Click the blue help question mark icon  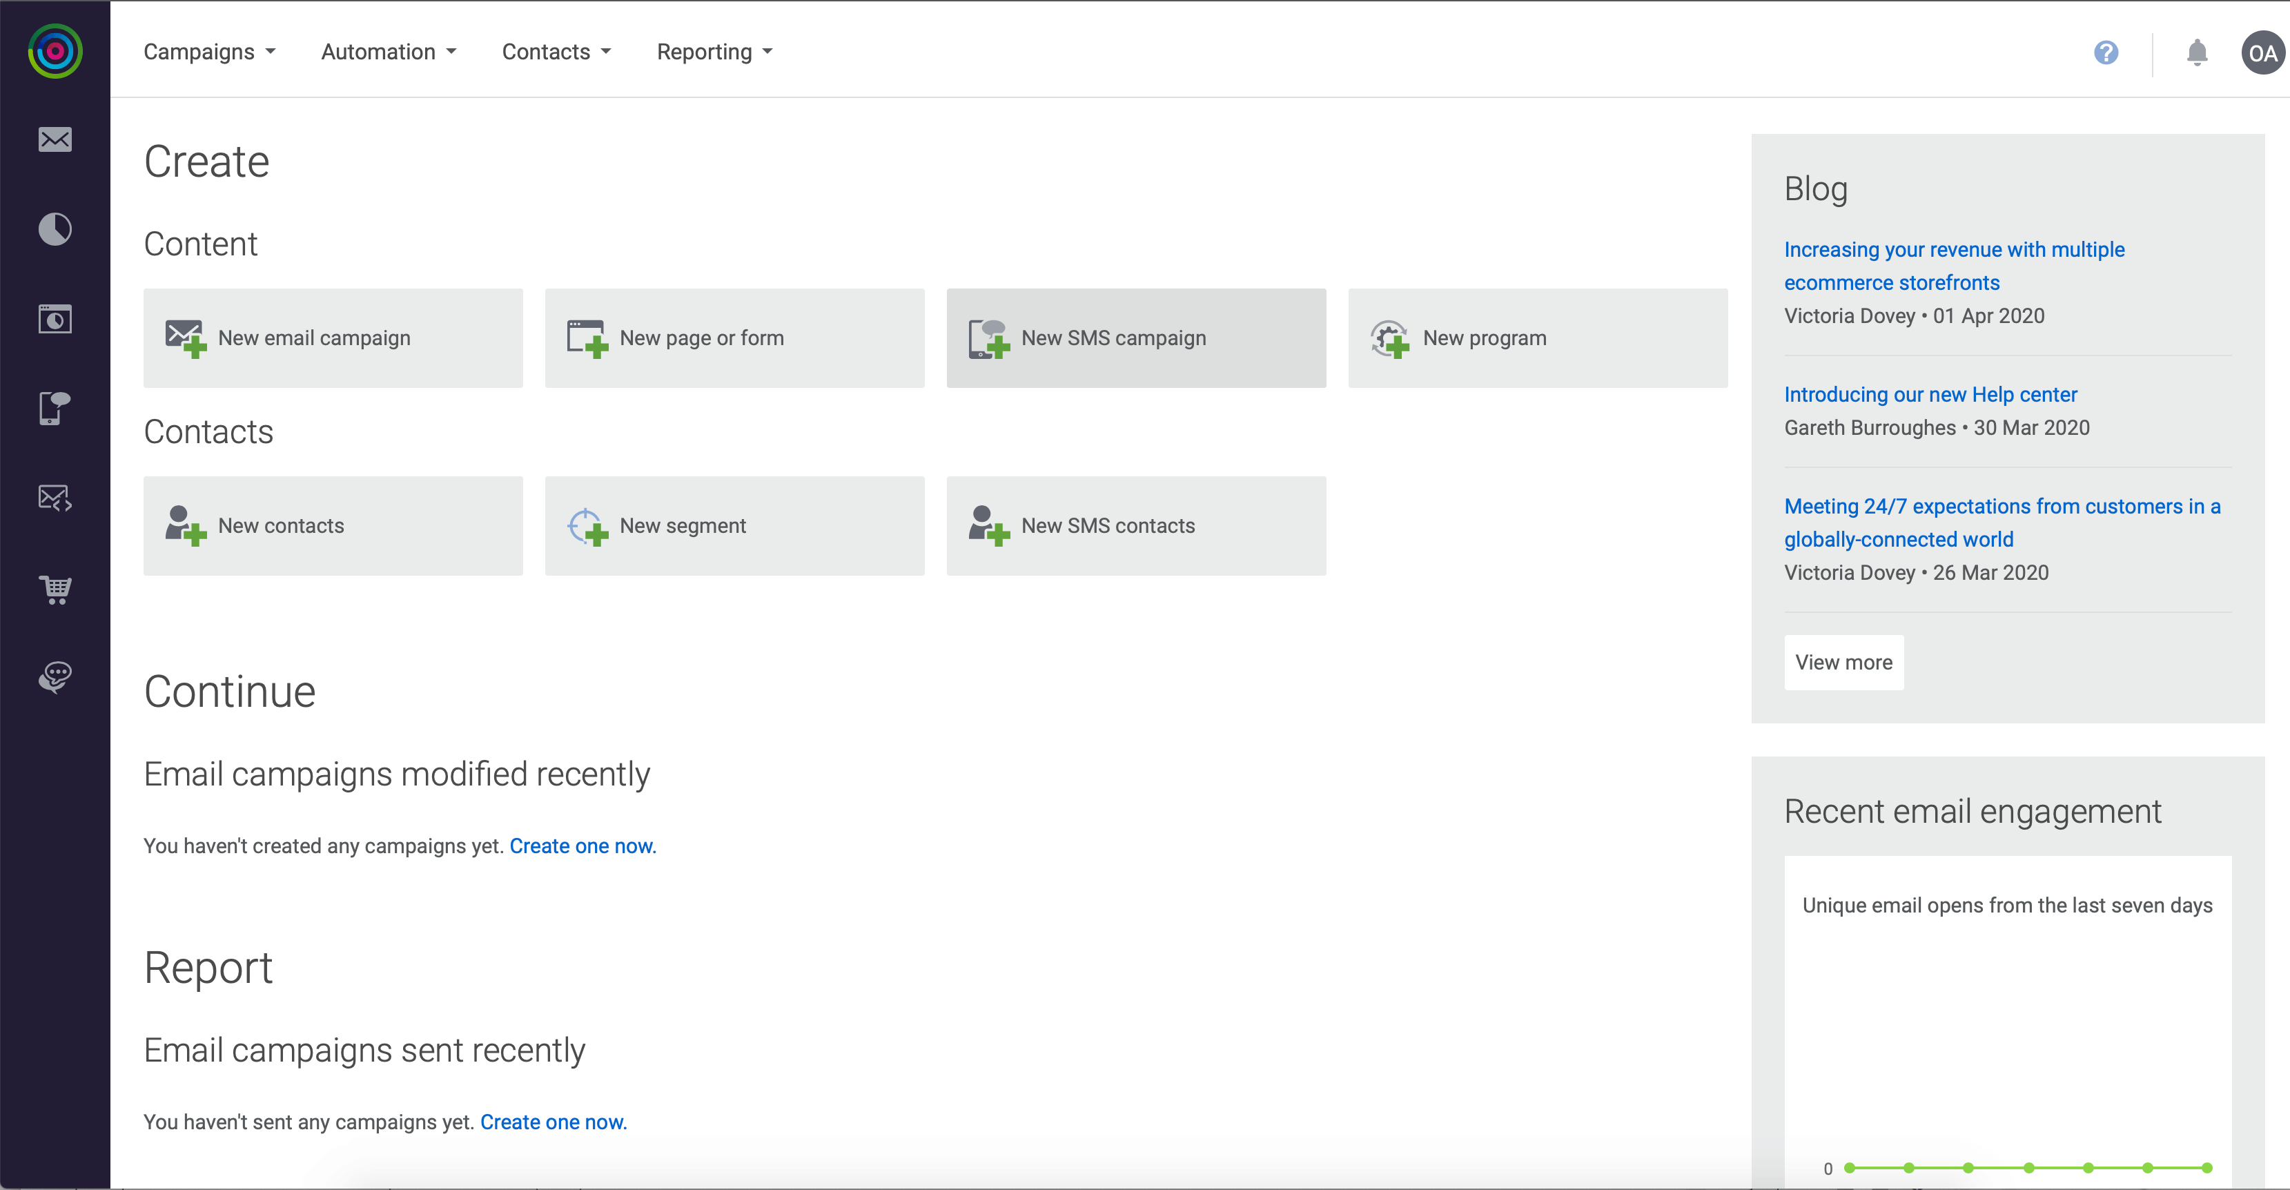(x=2106, y=52)
